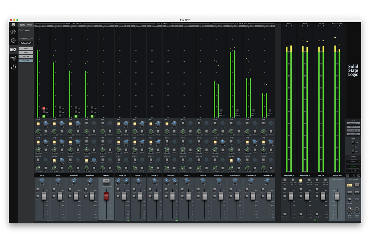Enable +48V phantom power on Analogue 1
This screenshot has height=247, width=370.
(44, 108)
